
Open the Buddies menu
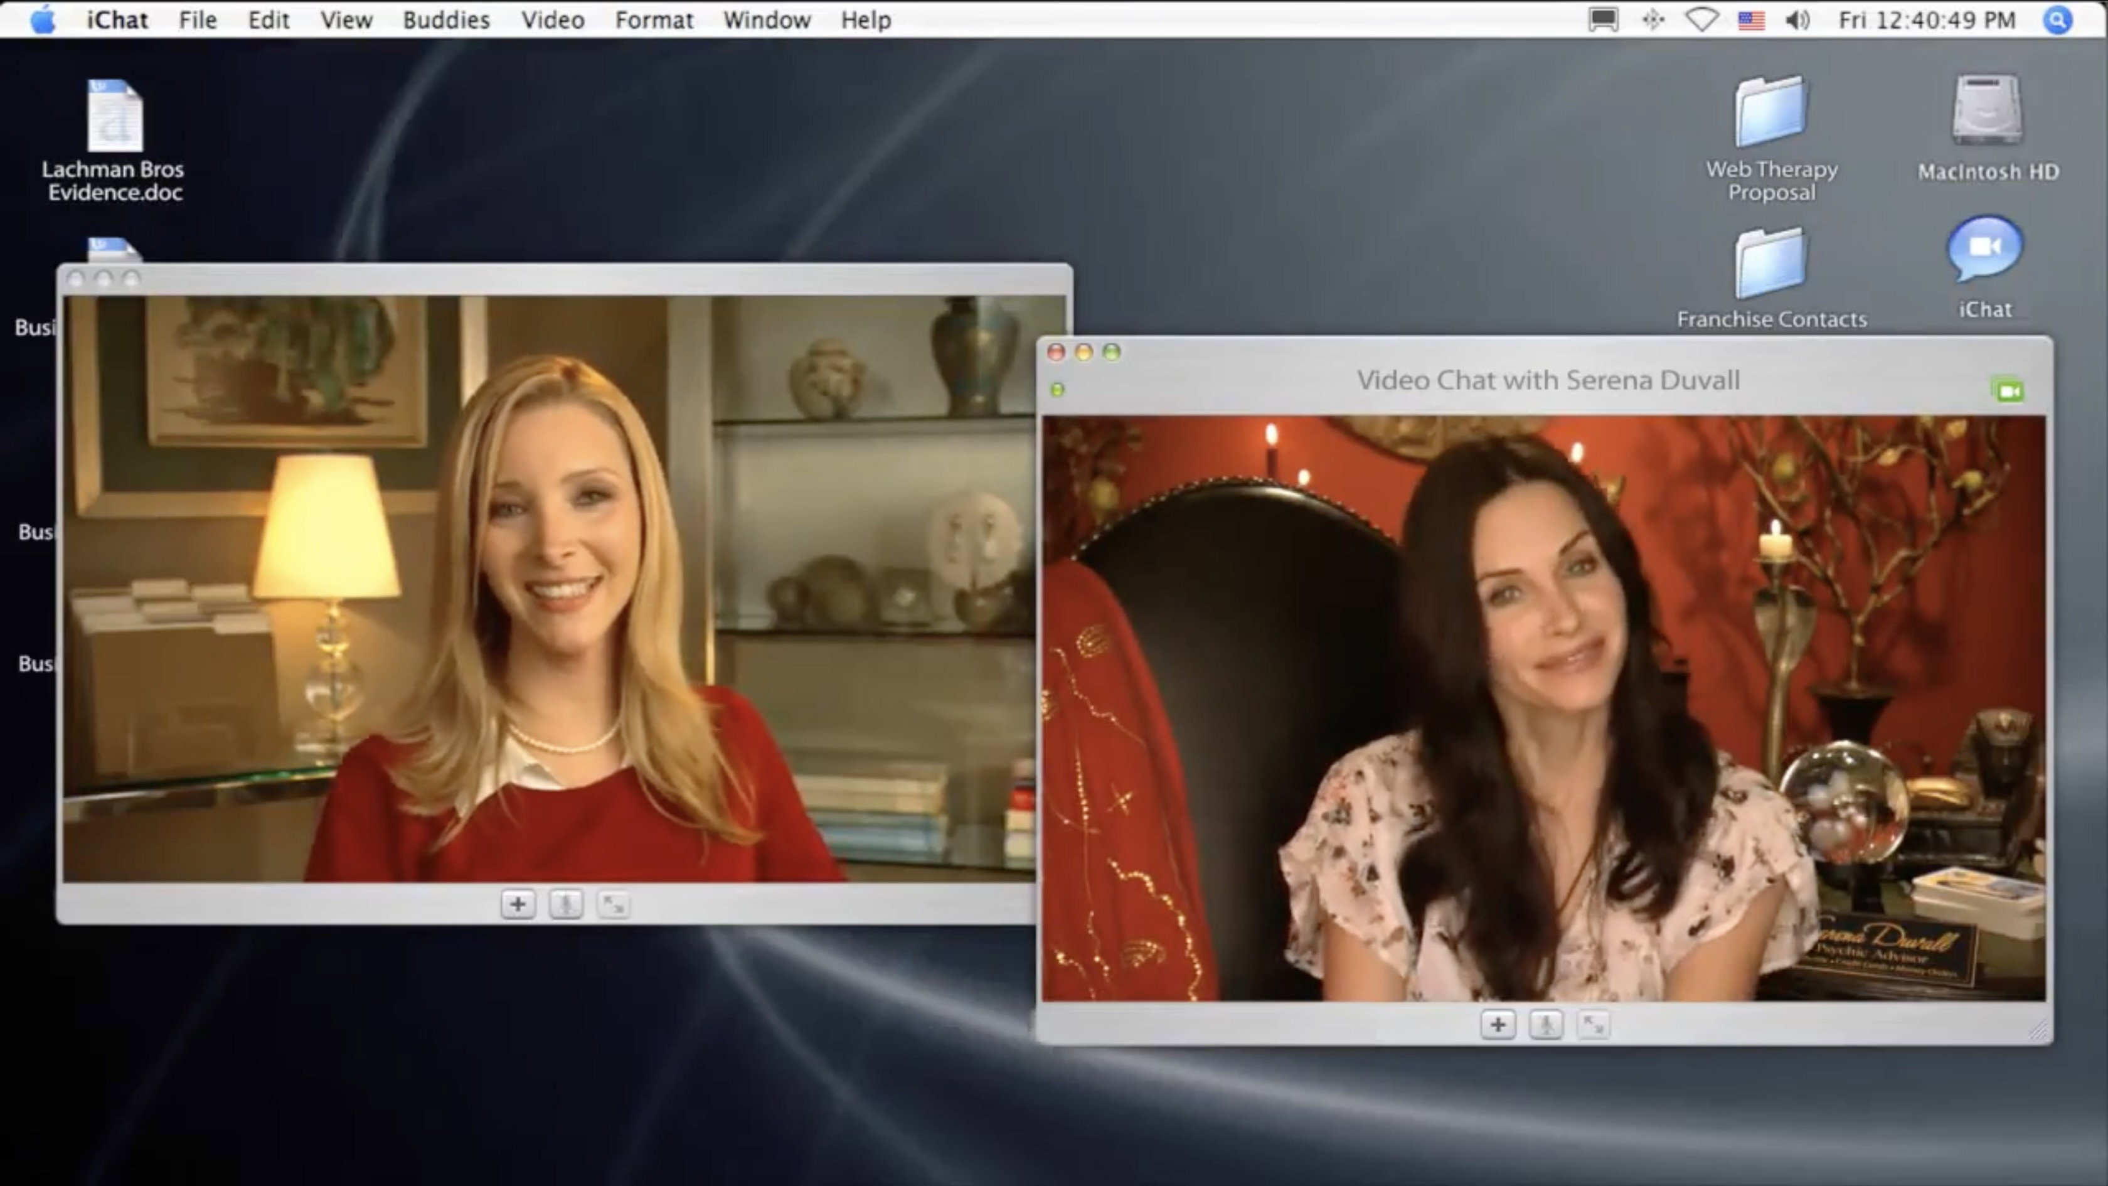click(446, 19)
